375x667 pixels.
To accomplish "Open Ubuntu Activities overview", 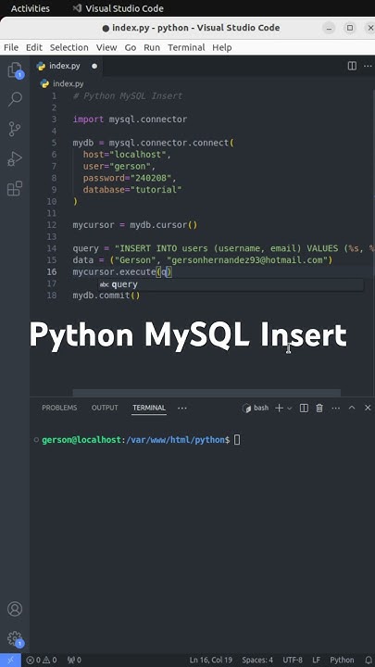I will tap(31, 8).
